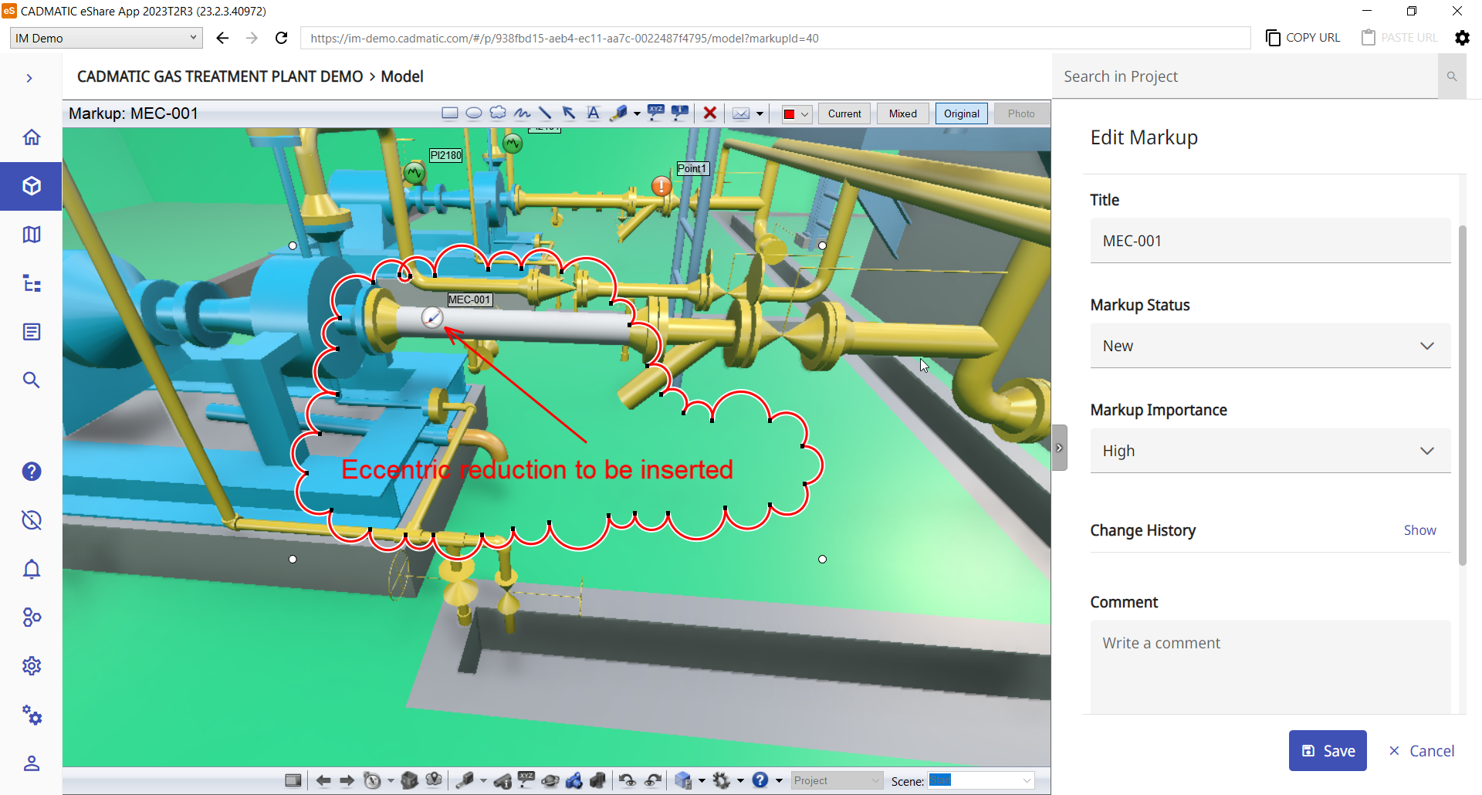Image resolution: width=1482 pixels, height=795 pixels.
Task: Select the arrow markup tool
Action: tap(569, 113)
